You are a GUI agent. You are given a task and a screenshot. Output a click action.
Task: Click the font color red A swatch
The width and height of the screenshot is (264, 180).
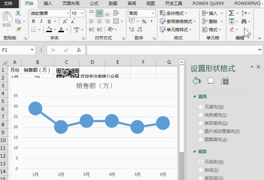(x=61, y=30)
